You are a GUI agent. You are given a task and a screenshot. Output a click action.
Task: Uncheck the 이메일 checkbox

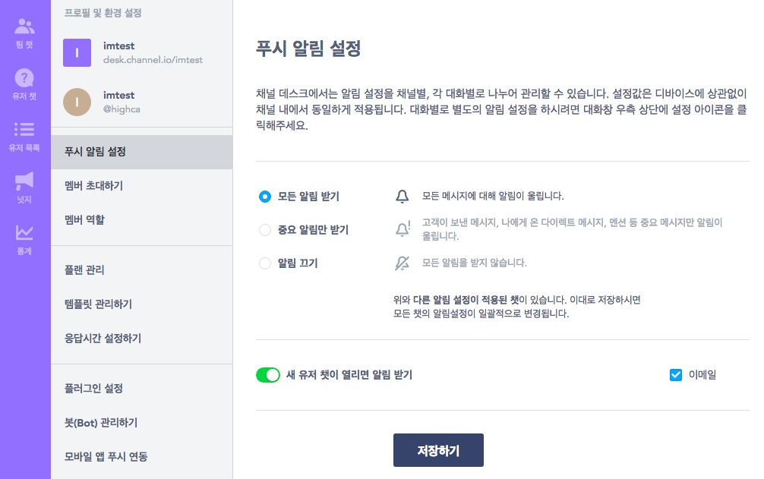pyautogui.click(x=676, y=374)
